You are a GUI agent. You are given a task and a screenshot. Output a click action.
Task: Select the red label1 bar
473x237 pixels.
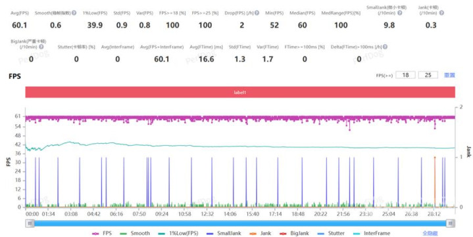coord(240,93)
